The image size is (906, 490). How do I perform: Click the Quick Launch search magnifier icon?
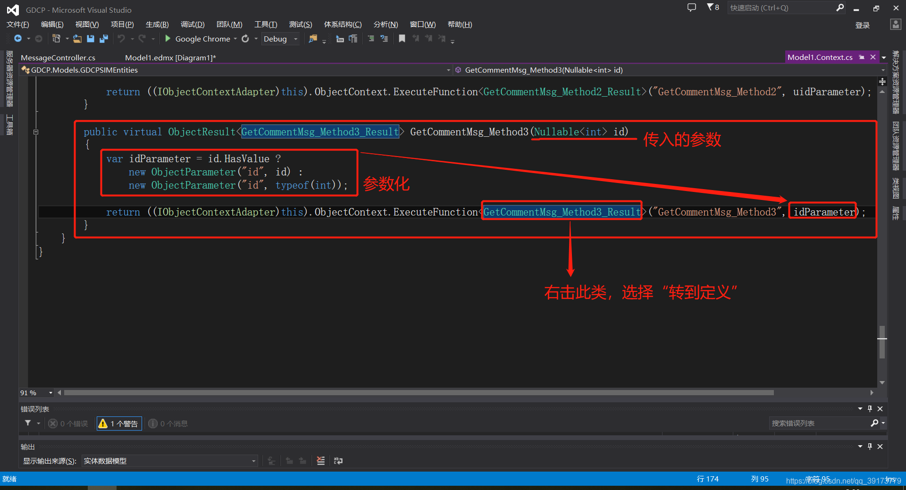tap(840, 8)
